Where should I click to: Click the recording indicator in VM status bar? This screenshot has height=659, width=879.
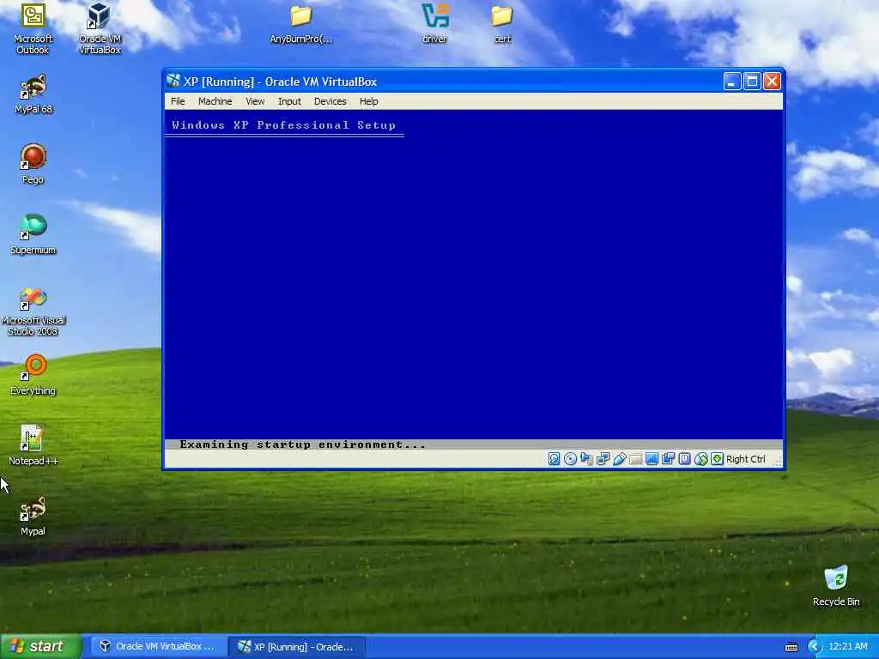[x=668, y=459]
